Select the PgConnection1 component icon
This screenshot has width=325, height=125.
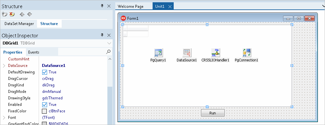(247, 53)
